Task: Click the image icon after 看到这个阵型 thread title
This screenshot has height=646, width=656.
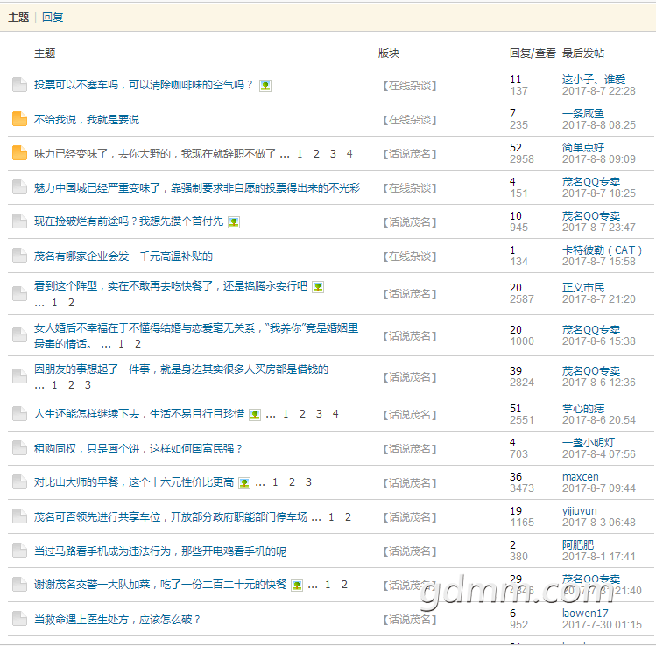Action: 318,287
